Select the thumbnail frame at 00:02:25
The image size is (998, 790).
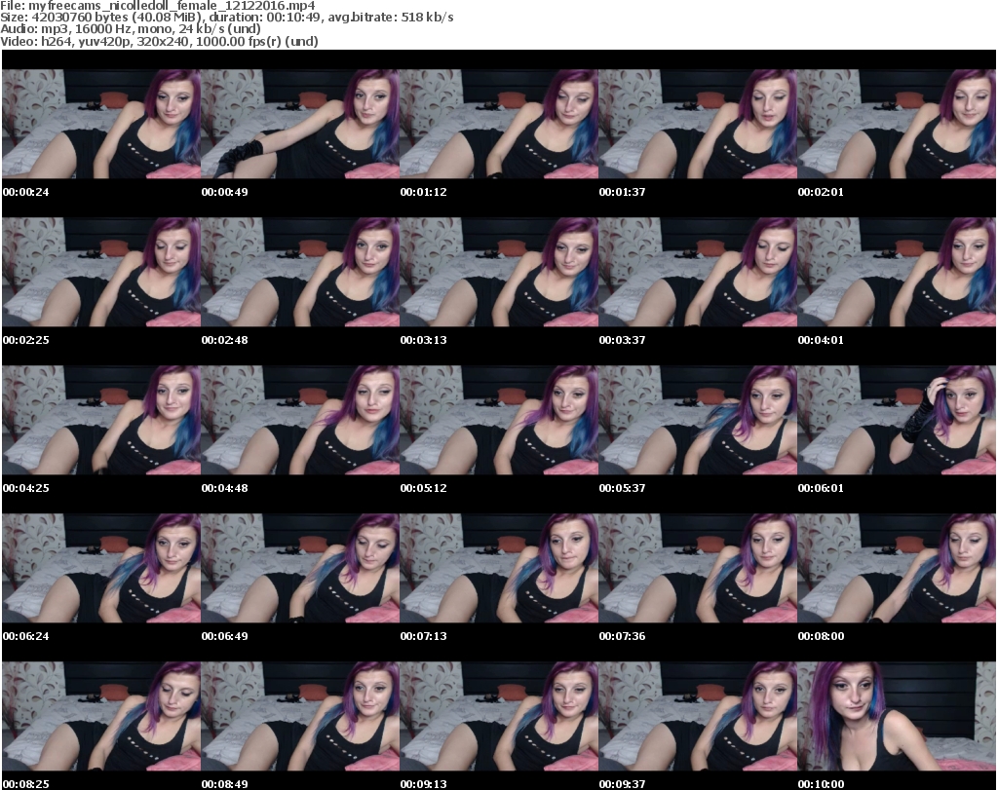click(101, 272)
